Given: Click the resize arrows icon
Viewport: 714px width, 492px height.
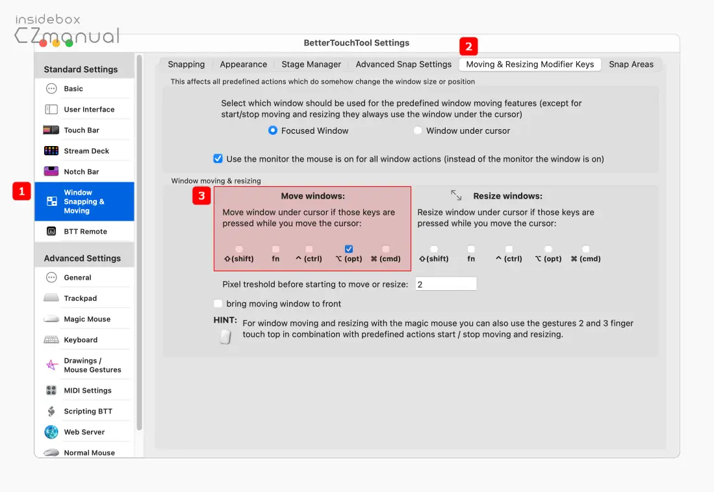Looking at the screenshot, I should (456, 195).
